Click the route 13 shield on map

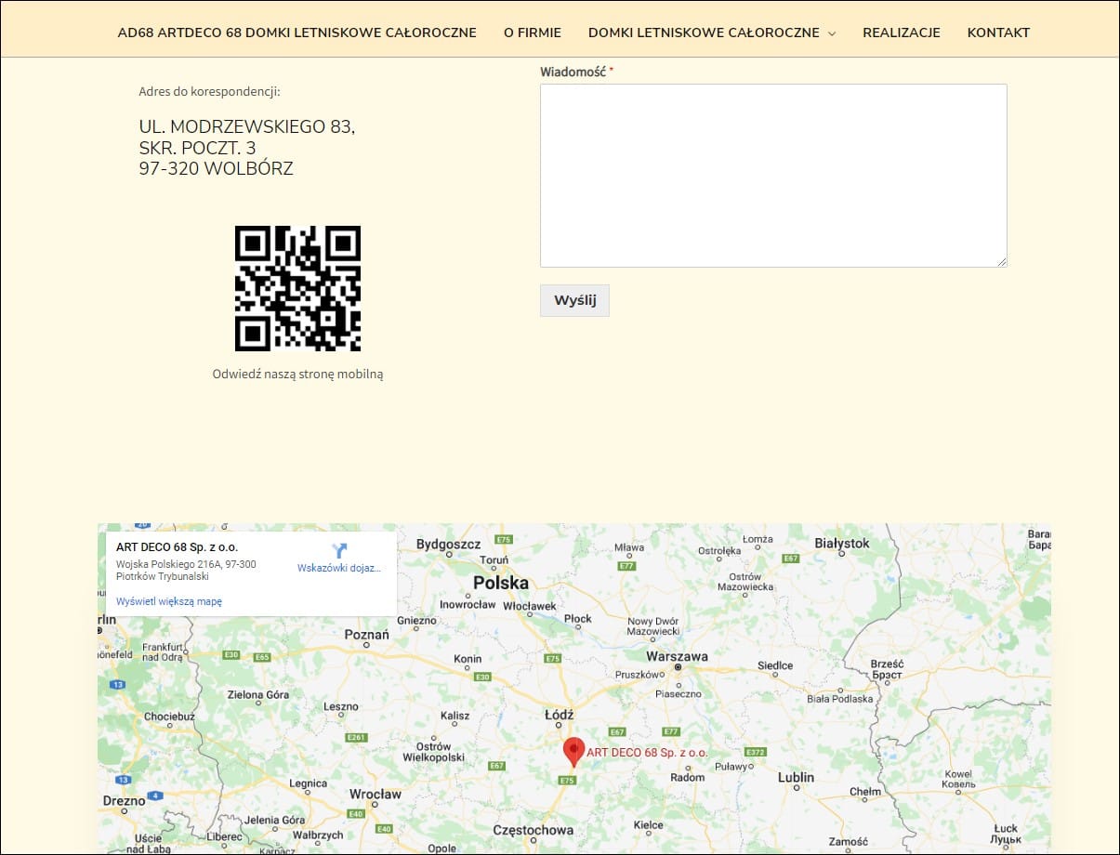(x=117, y=685)
